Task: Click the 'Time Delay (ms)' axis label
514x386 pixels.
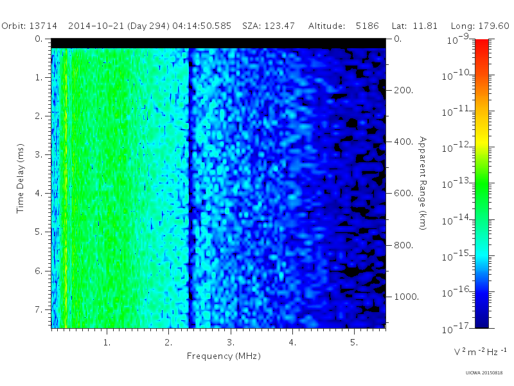Action: [x=21, y=178]
